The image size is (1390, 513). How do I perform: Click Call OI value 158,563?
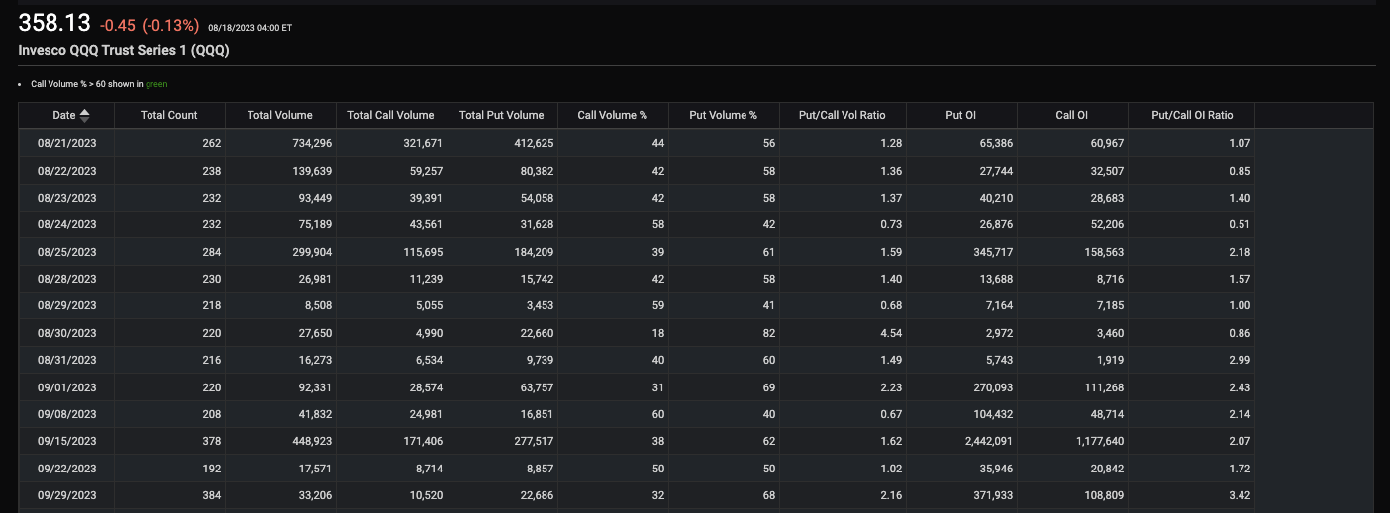pos(1104,252)
